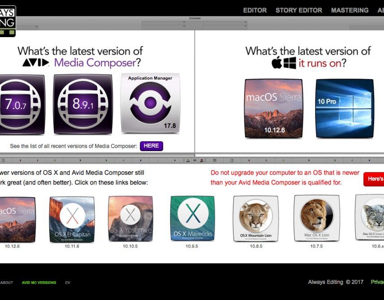Click the 10.7.5 version label
The width and height of the screenshot is (384, 300).
tap(316, 246)
